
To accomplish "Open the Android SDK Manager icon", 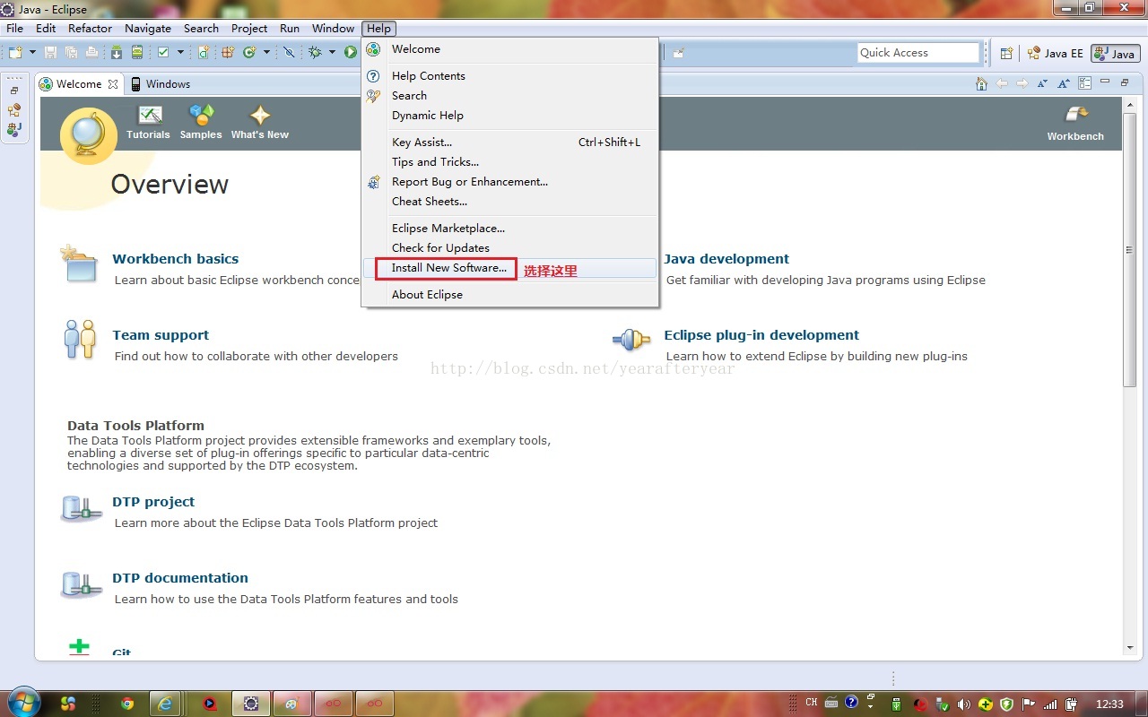I will click(x=117, y=53).
